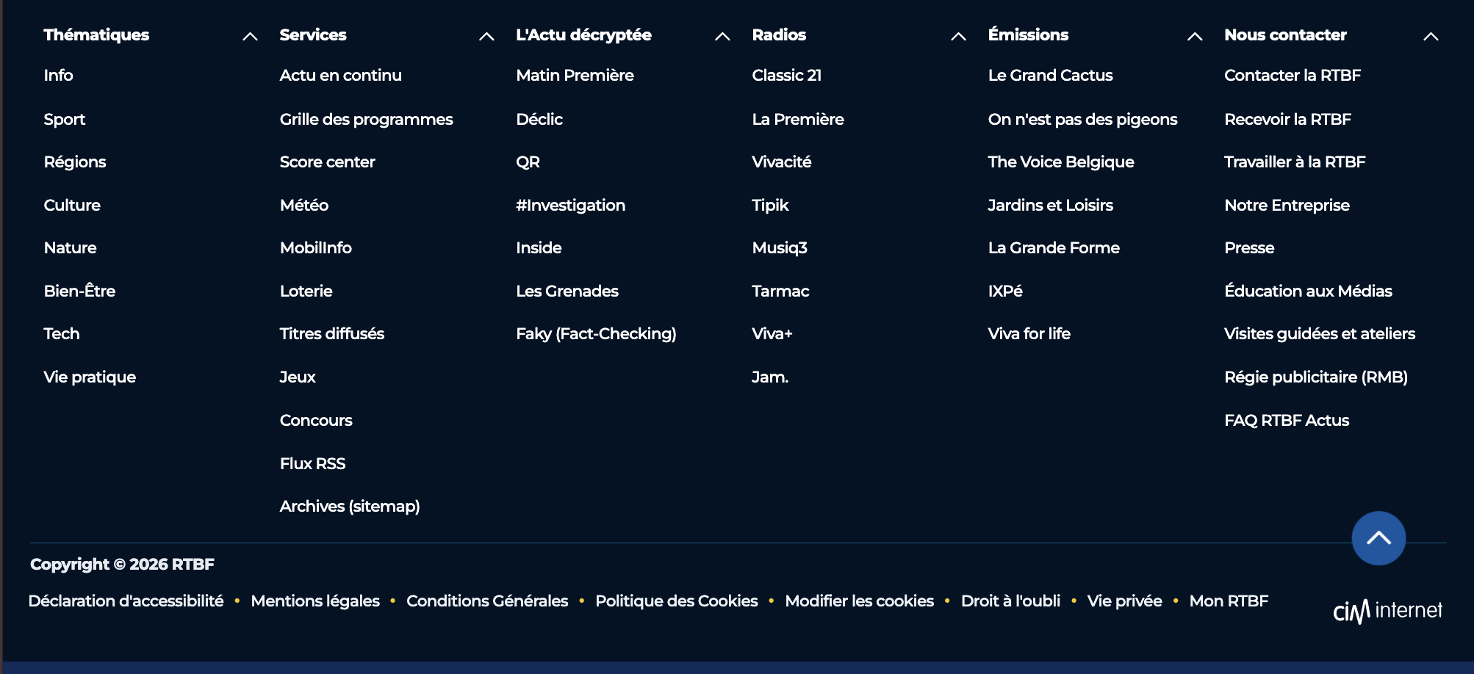
Task: Select the Déclic link
Action: (539, 119)
